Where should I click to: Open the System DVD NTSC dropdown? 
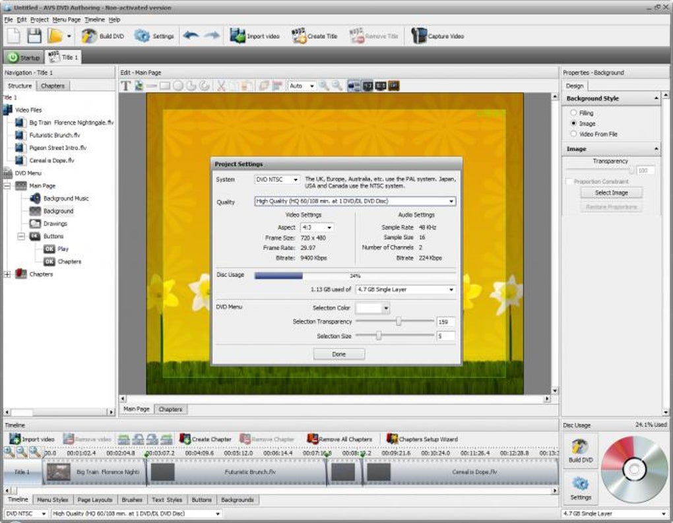(x=277, y=179)
